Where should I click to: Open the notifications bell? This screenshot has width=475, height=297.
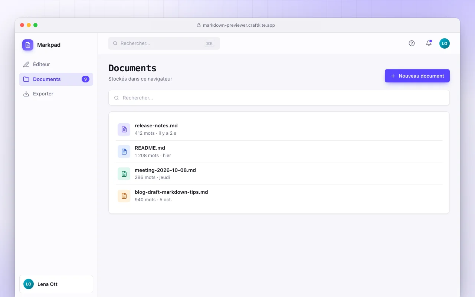[x=429, y=43]
